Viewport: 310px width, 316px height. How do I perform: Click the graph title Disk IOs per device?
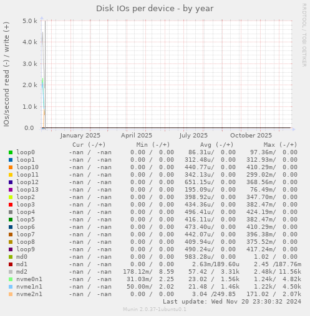click(155, 9)
